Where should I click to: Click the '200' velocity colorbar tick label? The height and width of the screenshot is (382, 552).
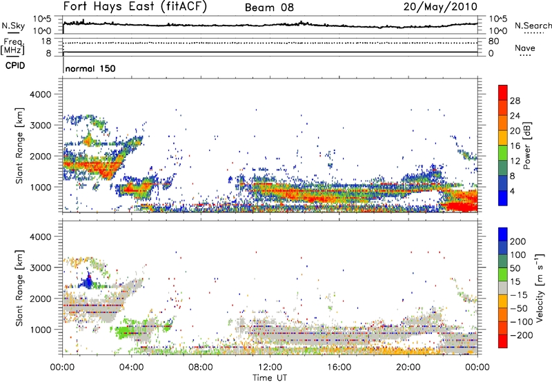518,241
